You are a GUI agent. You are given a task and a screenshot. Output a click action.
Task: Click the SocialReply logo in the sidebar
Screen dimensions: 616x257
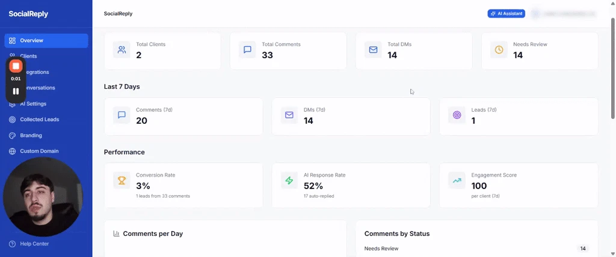coord(28,14)
